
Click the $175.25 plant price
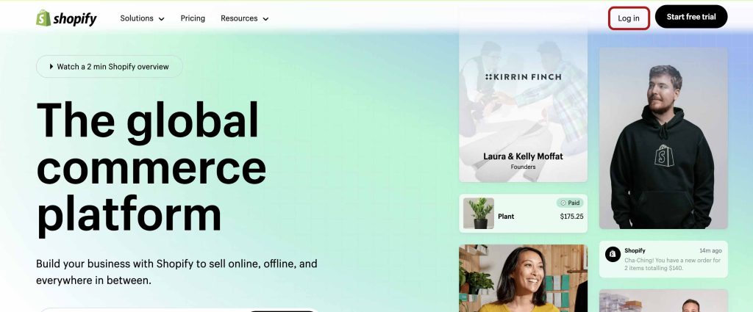point(571,217)
